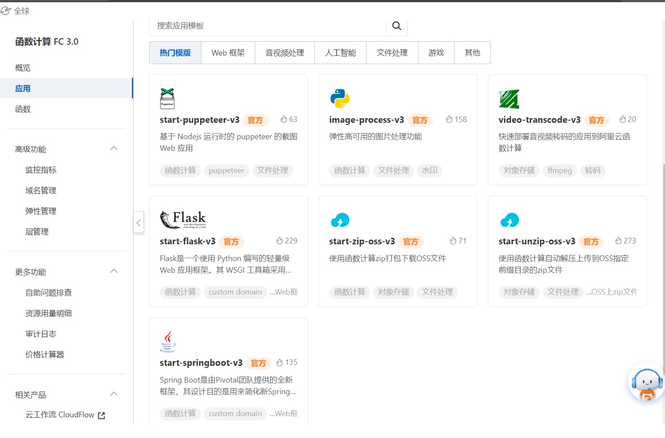Click the Puppeteer logo icon
665x438 pixels.
pos(167,98)
